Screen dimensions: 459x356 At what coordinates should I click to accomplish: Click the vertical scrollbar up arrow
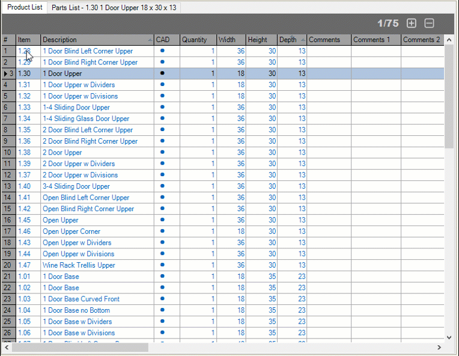(x=449, y=40)
